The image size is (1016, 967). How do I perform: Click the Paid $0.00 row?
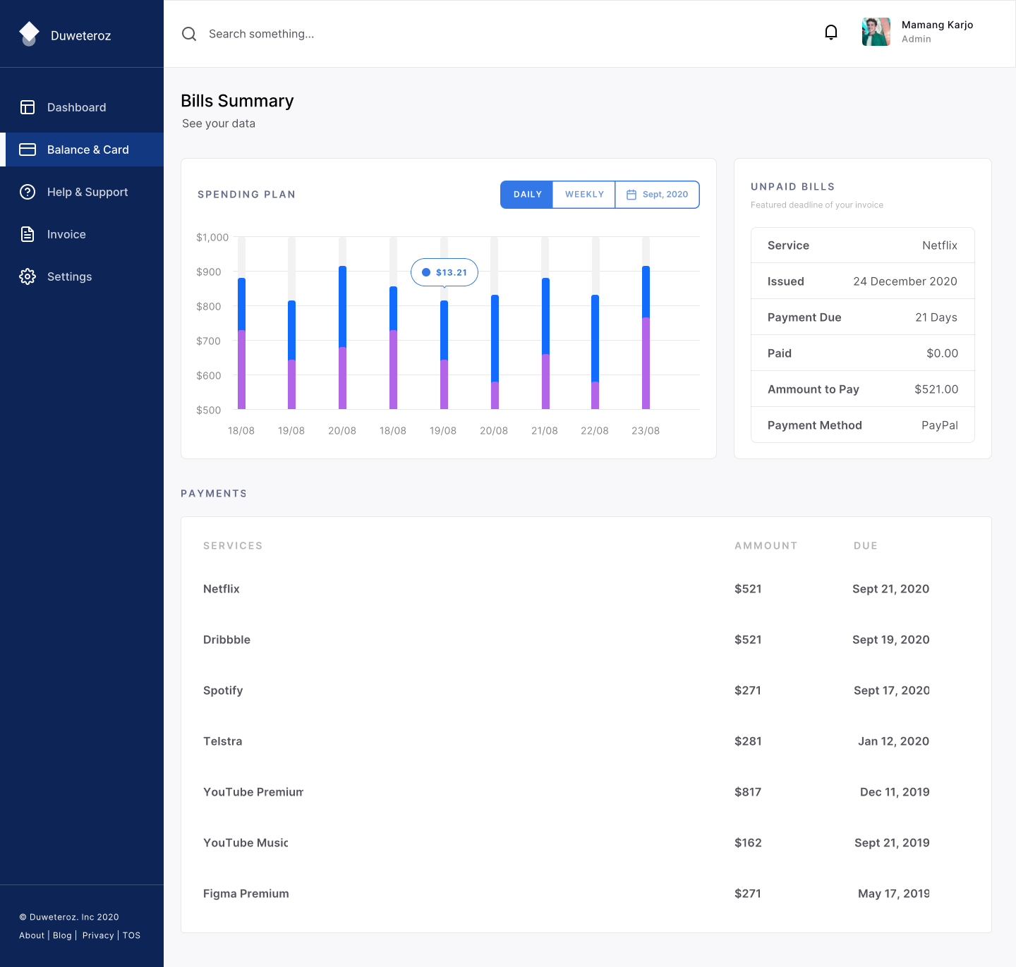(863, 353)
